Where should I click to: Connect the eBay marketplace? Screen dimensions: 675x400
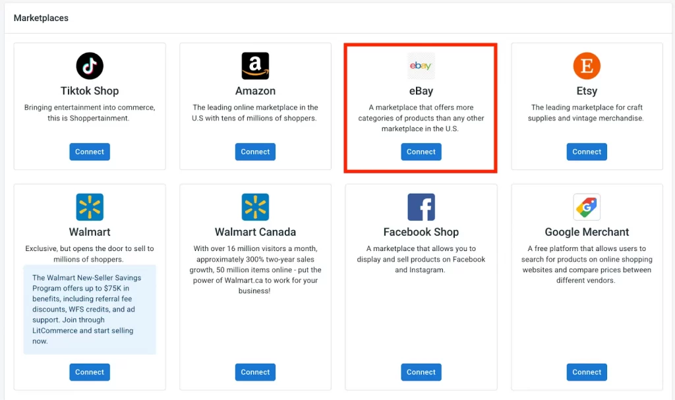(x=421, y=152)
